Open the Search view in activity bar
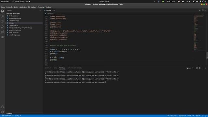This screenshot has width=208, height=117. click(x=3, y=16)
